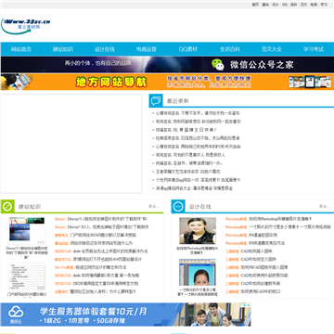Open recent update '说说签名: 可怕的不是真坏人'
334x334 pixels.
point(190,155)
